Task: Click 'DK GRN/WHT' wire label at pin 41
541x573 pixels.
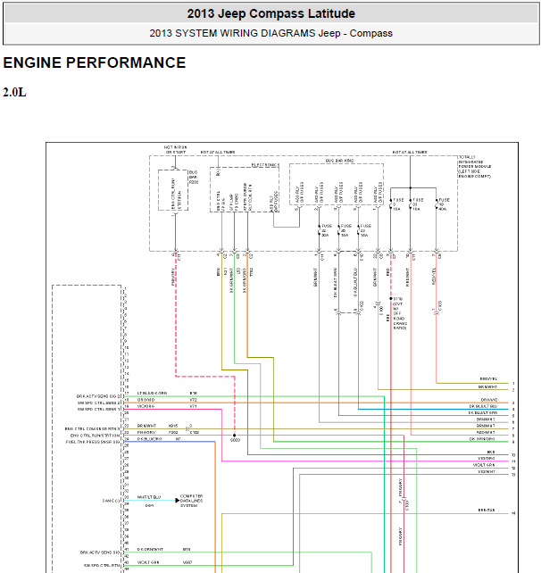Action: point(150,549)
